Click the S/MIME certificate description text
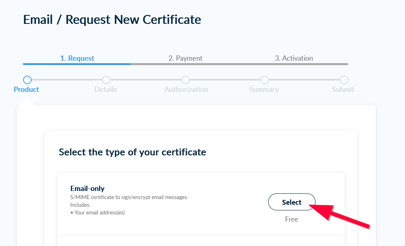 click(x=129, y=197)
